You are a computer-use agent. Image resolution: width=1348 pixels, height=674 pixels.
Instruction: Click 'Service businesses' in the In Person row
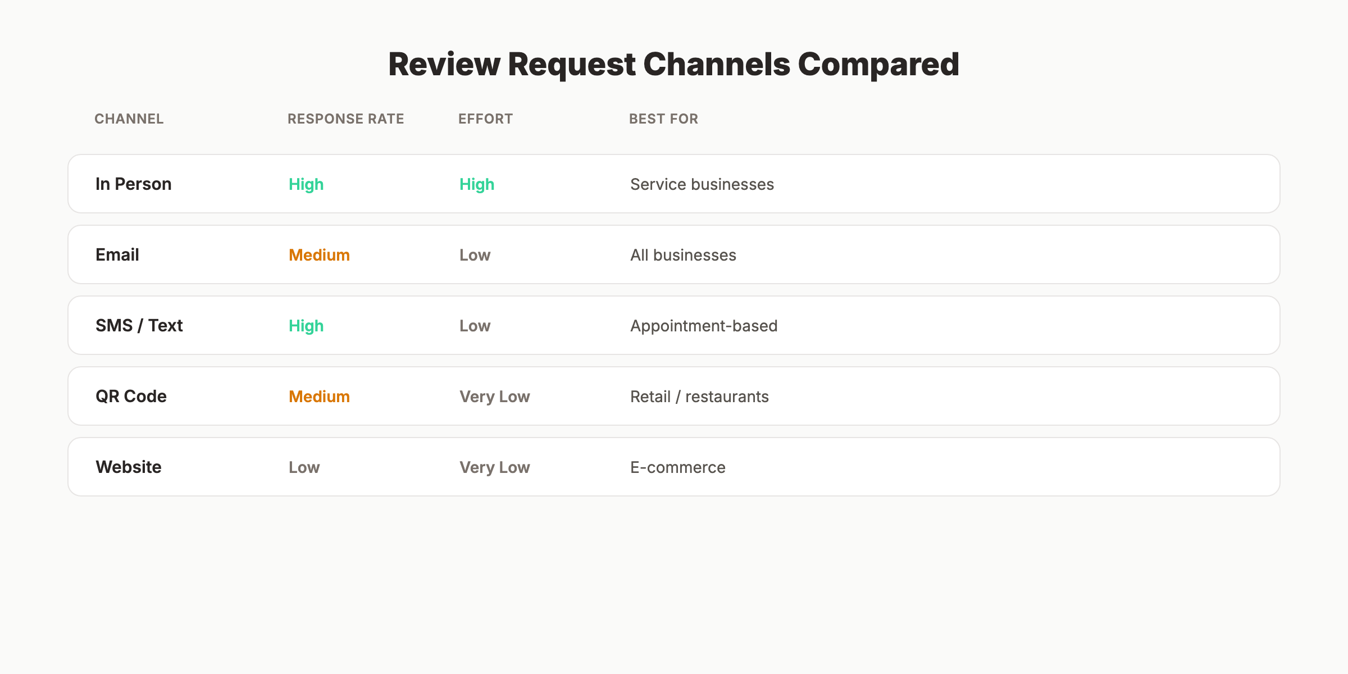click(x=702, y=184)
